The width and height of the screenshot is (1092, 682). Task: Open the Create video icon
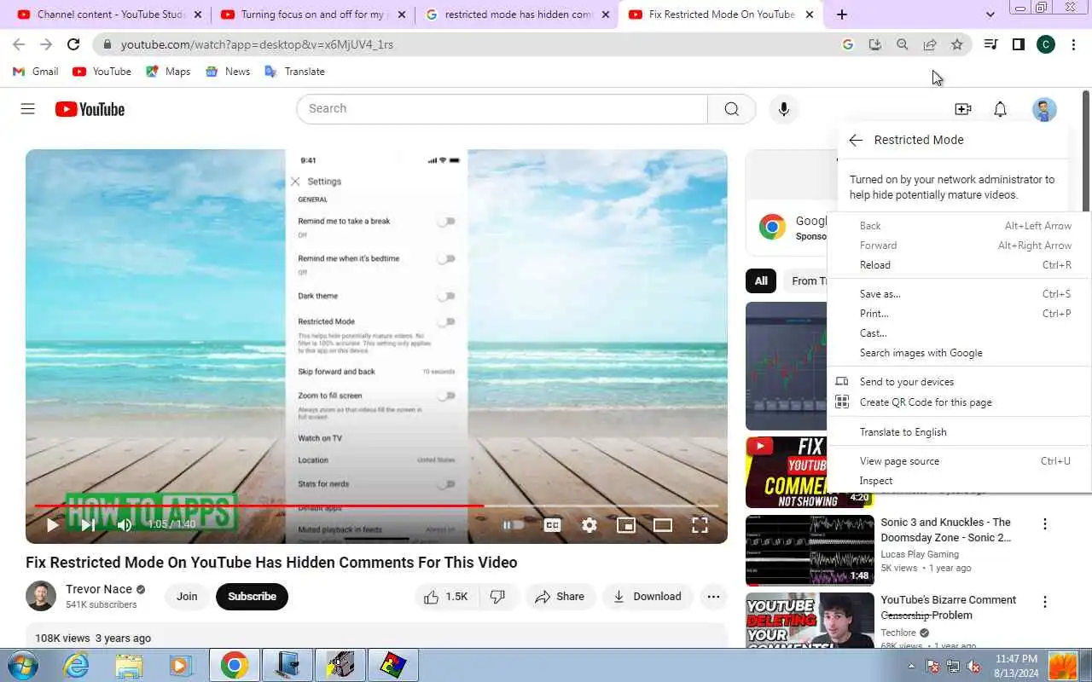962,109
